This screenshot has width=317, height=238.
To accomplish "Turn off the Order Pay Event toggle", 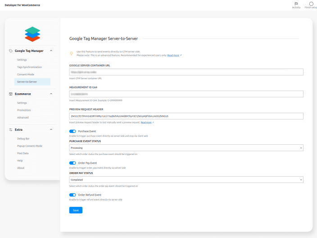I will [x=72, y=163].
